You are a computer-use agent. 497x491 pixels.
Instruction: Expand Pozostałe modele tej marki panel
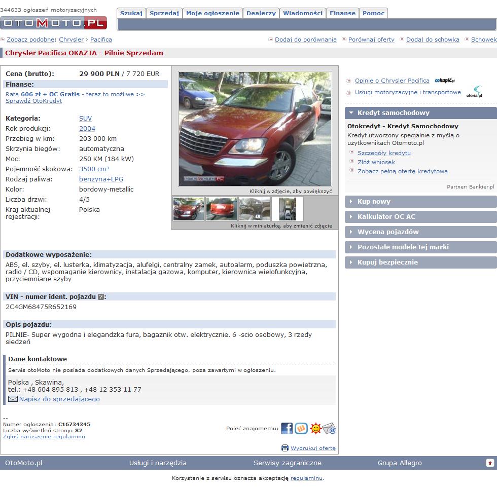pyautogui.click(x=420, y=247)
